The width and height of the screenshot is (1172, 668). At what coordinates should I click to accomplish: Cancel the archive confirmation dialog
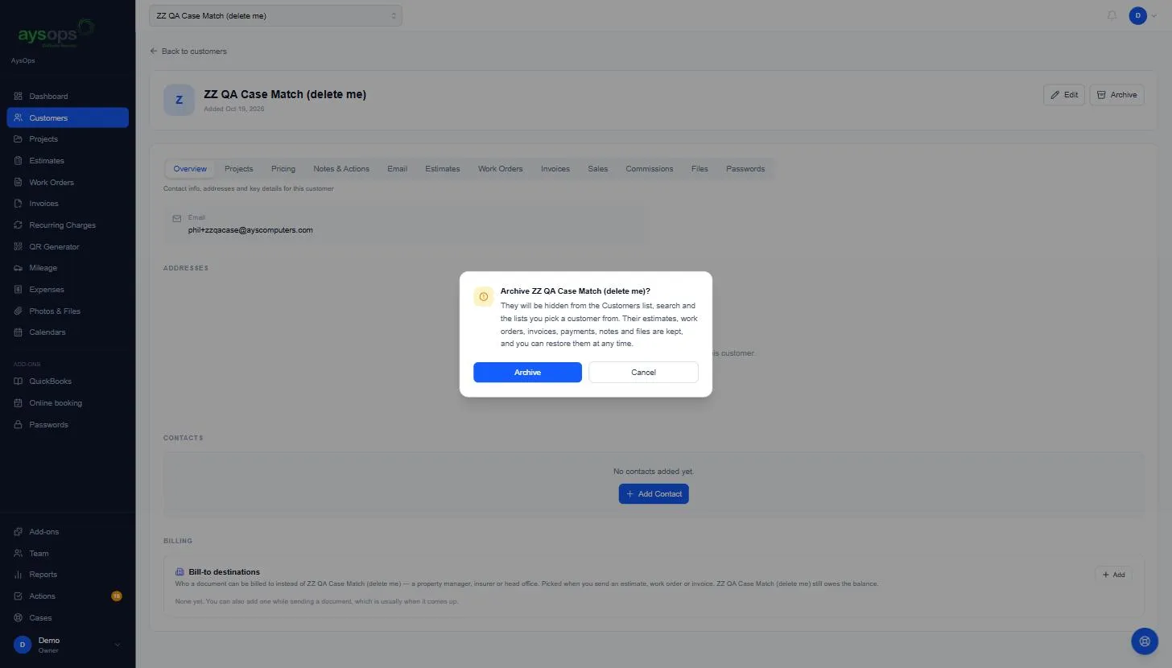click(x=644, y=373)
